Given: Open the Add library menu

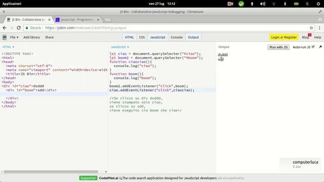Looking at the screenshot, I should 31,37.
